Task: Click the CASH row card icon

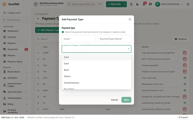Action: tap(185, 109)
